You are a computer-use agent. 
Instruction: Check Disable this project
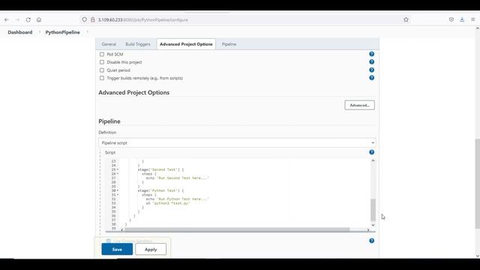click(102, 62)
